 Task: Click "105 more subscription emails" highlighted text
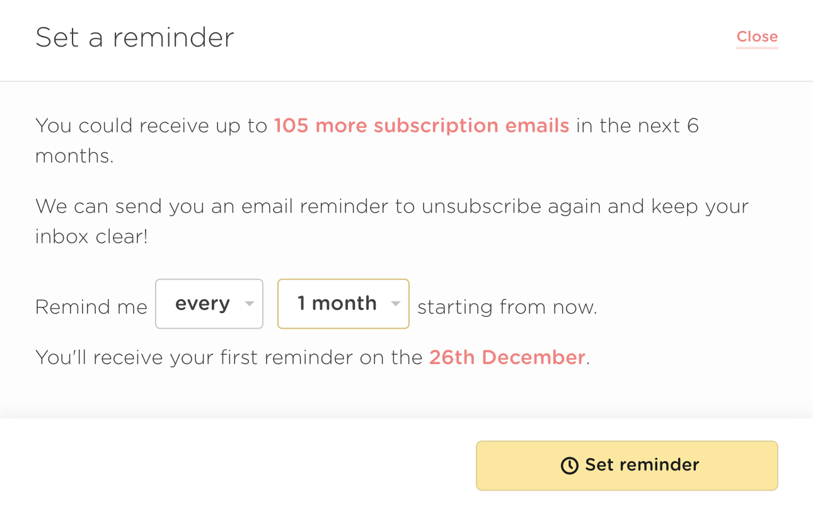pyautogui.click(x=422, y=125)
